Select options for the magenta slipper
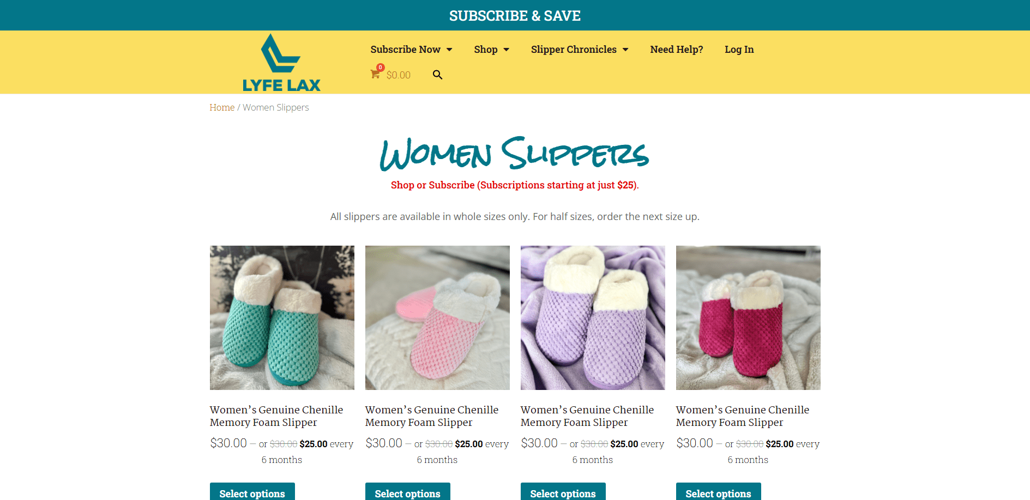The width and height of the screenshot is (1030, 500). point(719,492)
